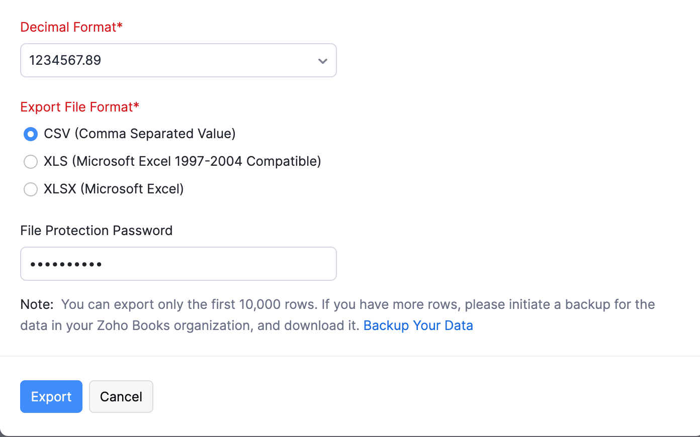Click the dropdown chevron on Decimal Format
Screen dimensions: 700x437
322,61
